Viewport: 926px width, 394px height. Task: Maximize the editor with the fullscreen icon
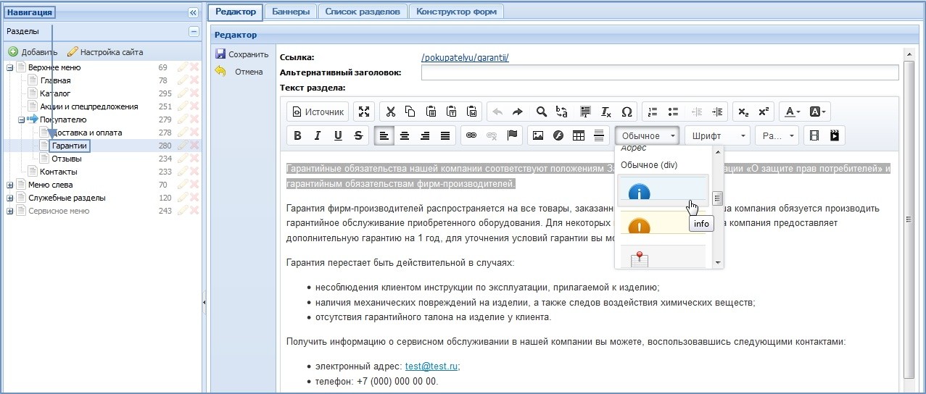point(364,112)
